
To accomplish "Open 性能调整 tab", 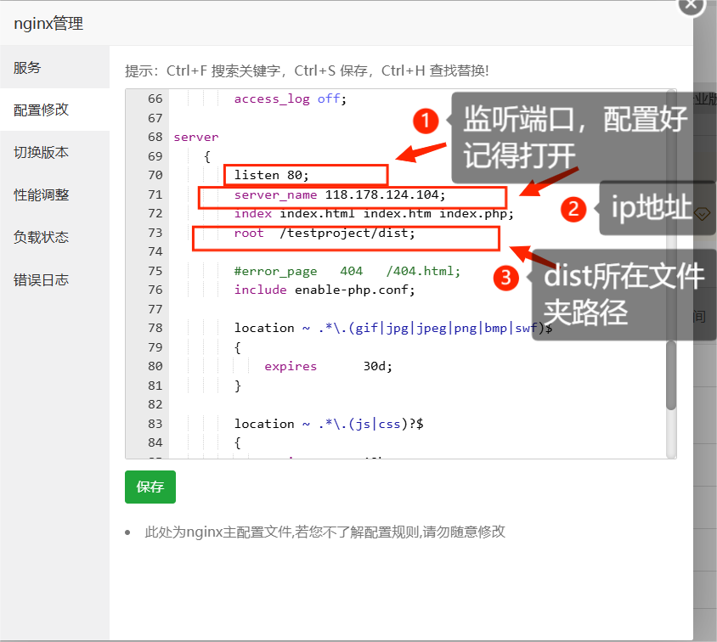I will pos(54,194).
